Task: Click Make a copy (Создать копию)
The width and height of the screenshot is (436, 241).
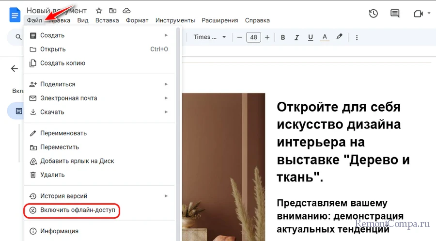Action: click(62, 63)
